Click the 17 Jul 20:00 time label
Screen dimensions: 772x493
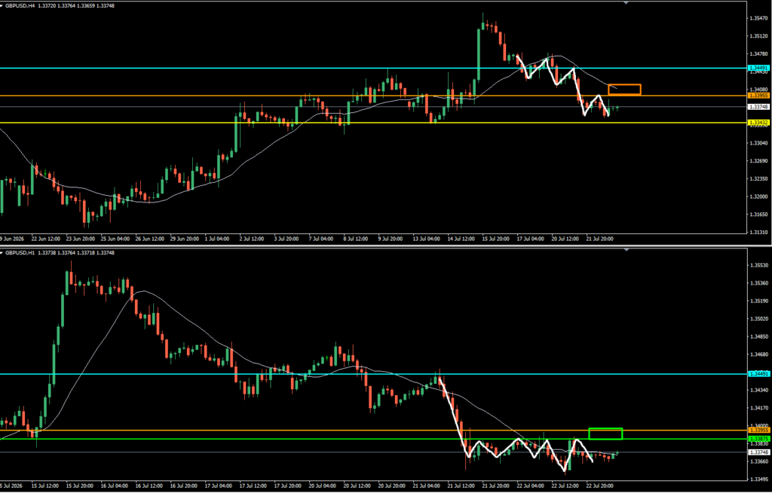[x=289, y=486]
